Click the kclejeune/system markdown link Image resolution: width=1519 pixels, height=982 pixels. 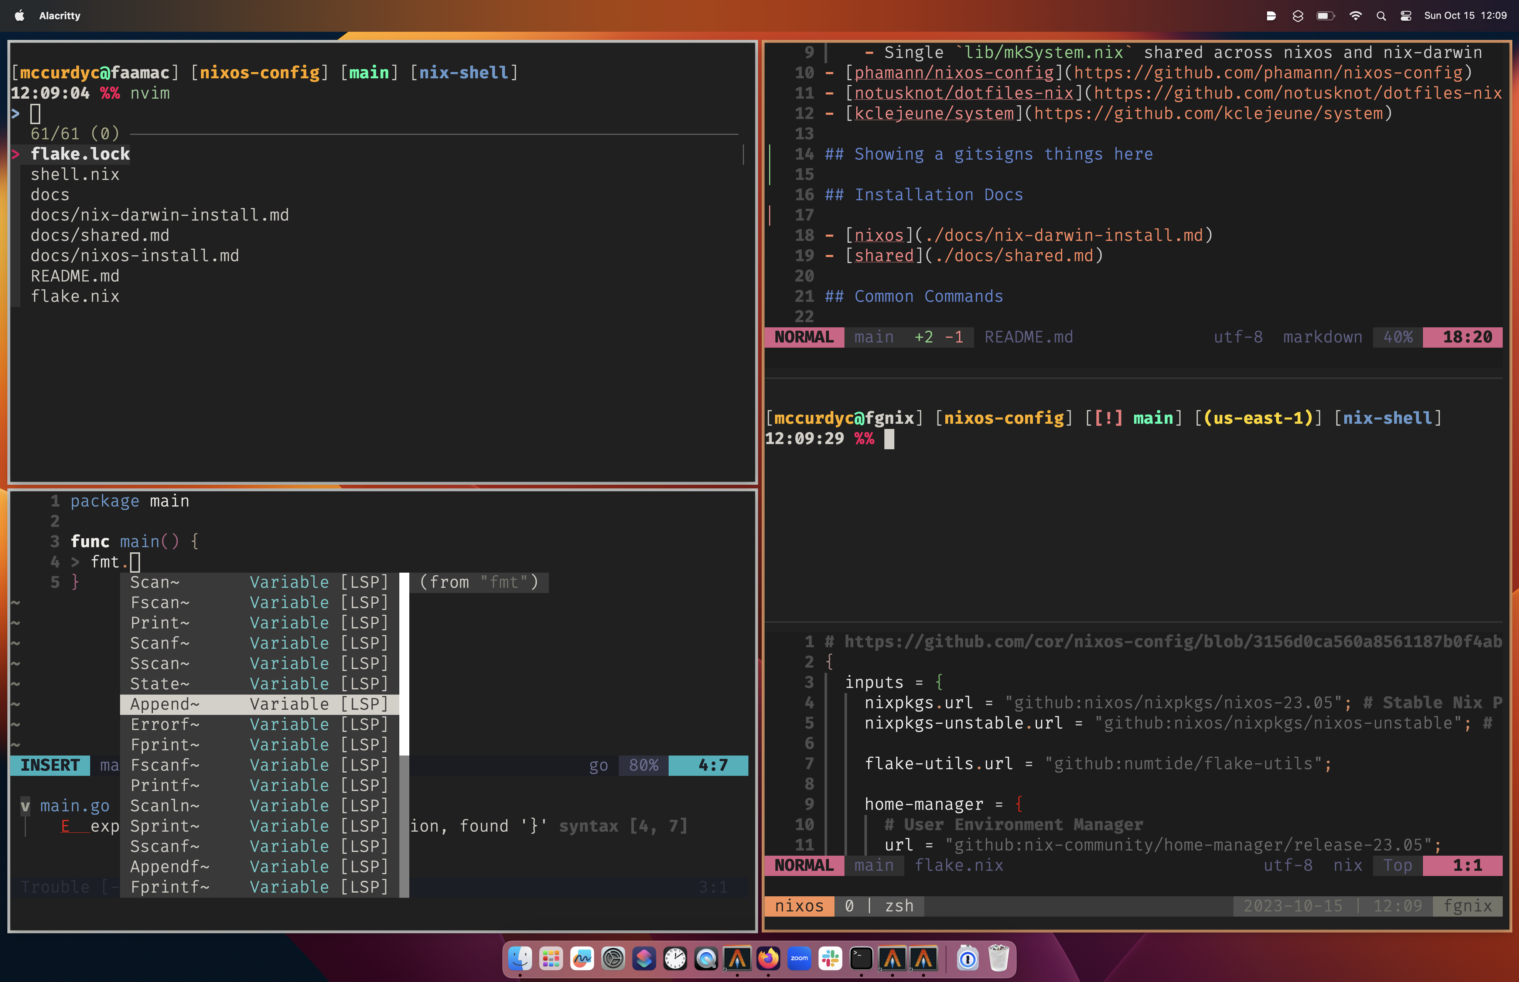click(x=934, y=113)
